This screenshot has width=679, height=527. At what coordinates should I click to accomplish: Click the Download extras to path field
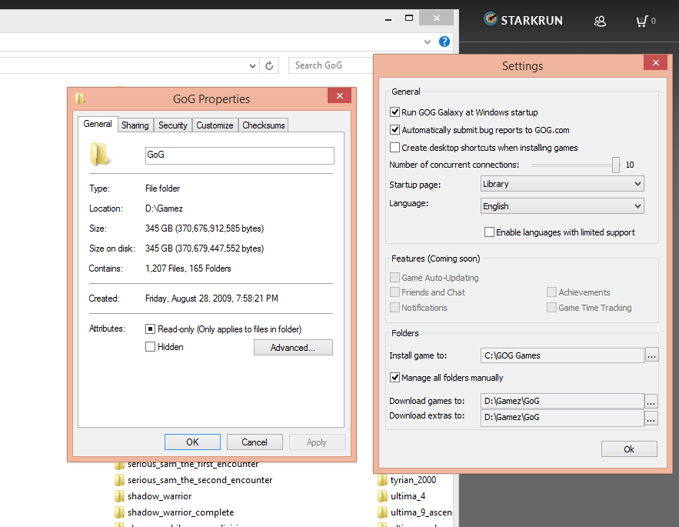click(562, 417)
